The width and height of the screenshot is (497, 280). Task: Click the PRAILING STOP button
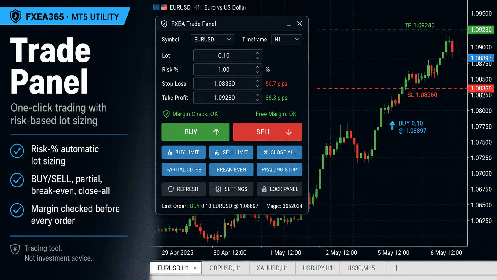(x=279, y=170)
